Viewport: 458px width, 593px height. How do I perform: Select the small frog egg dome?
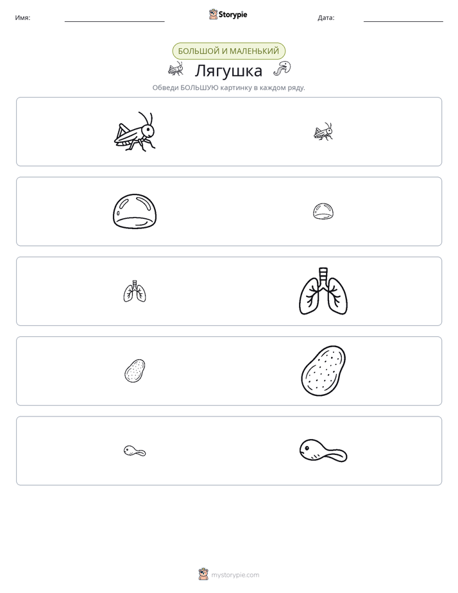coord(323,211)
